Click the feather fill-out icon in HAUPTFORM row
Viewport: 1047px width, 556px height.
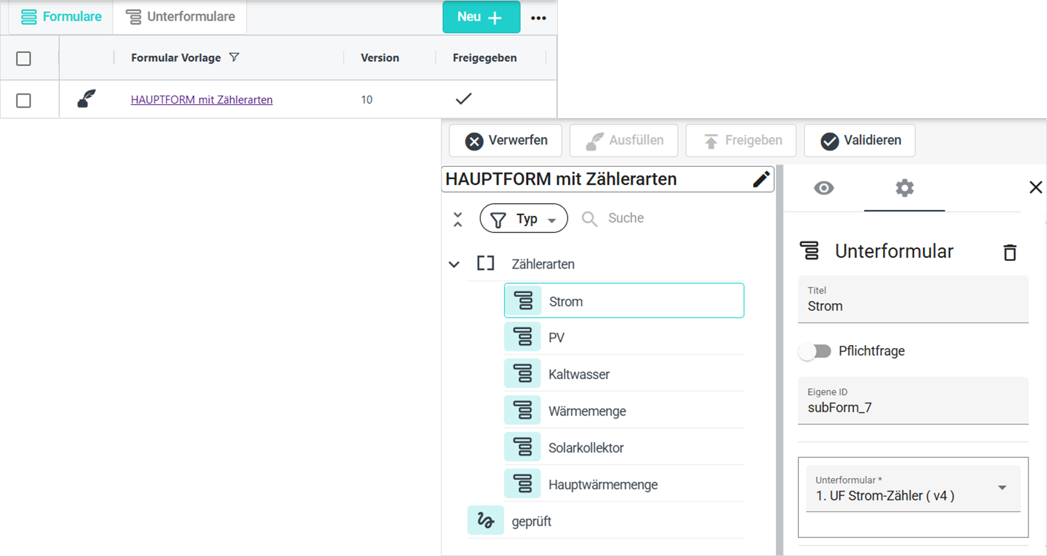point(86,99)
